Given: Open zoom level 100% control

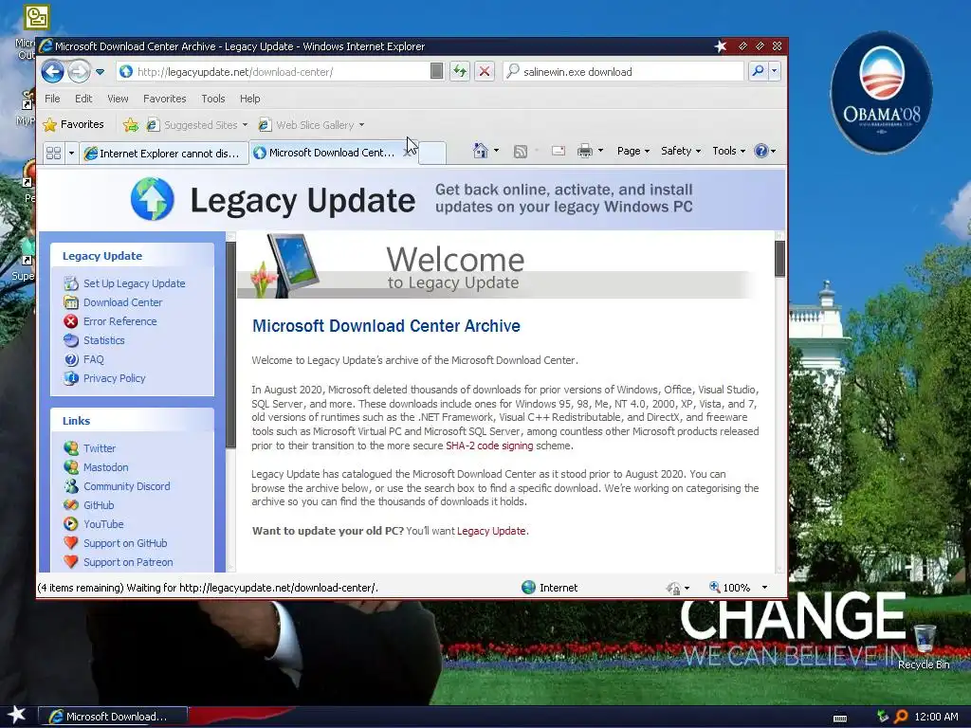Looking at the screenshot, I should 738,588.
